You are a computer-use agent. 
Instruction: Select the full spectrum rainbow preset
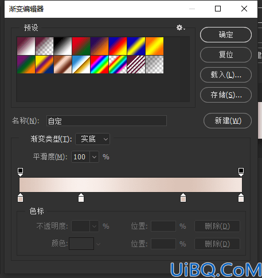[100, 64]
